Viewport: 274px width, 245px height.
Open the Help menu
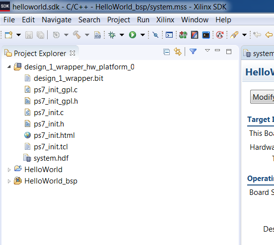point(223,20)
